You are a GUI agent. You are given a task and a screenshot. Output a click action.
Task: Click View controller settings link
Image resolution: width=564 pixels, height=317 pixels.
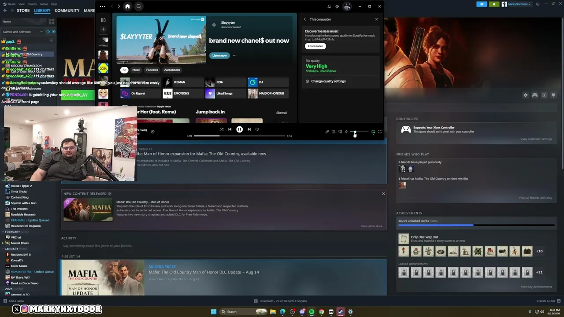pos(536,139)
